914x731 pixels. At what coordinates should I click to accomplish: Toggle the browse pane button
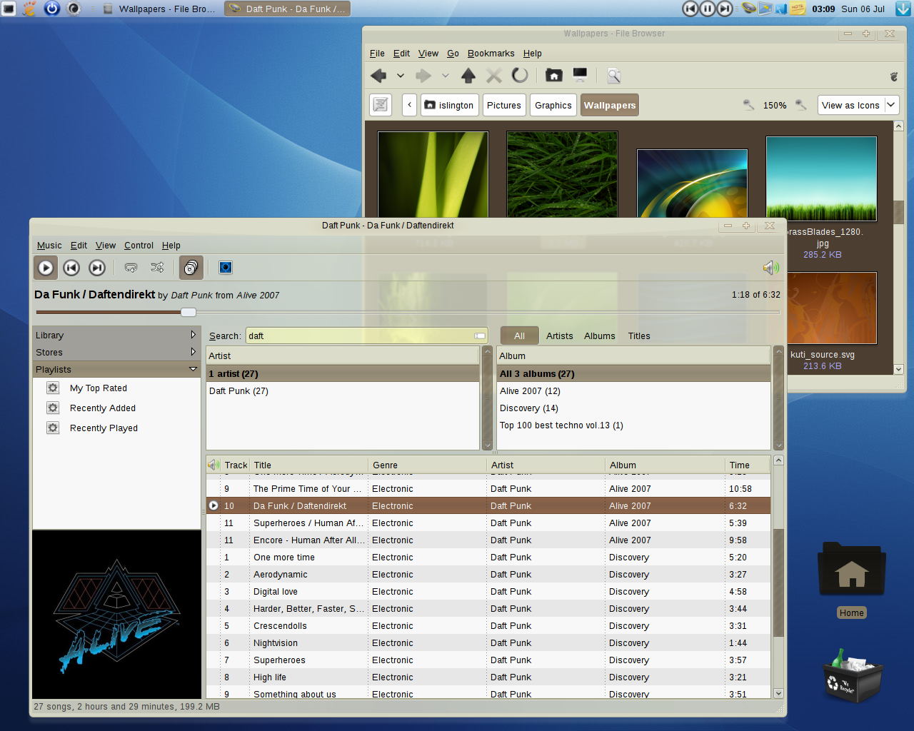(x=191, y=268)
